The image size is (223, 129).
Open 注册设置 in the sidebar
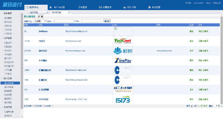point(8,26)
